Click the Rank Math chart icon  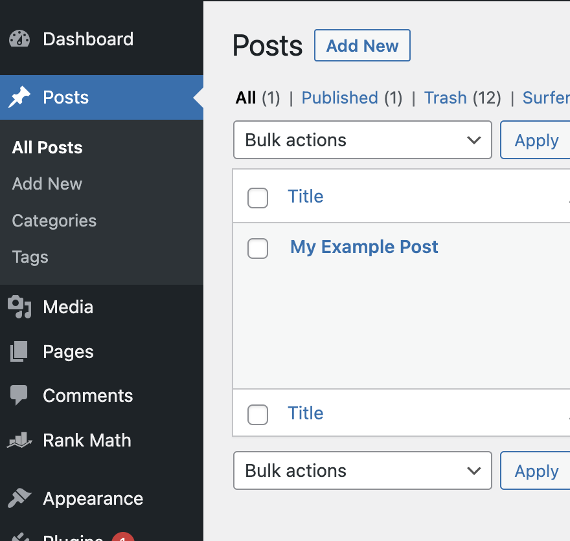pos(19,441)
